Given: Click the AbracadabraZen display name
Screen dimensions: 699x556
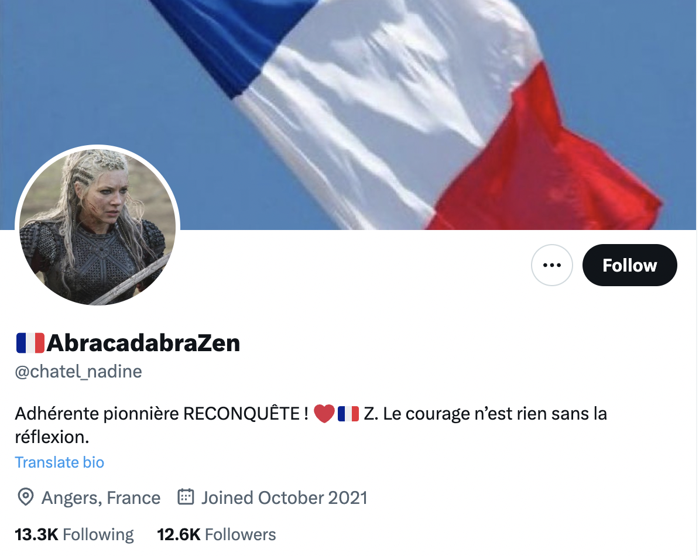Looking at the screenshot, I should 143,343.
